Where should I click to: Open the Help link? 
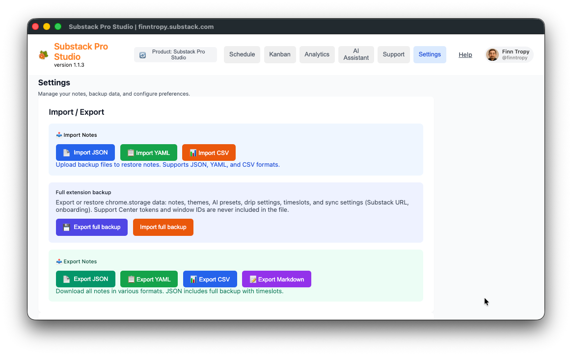pos(465,54)
